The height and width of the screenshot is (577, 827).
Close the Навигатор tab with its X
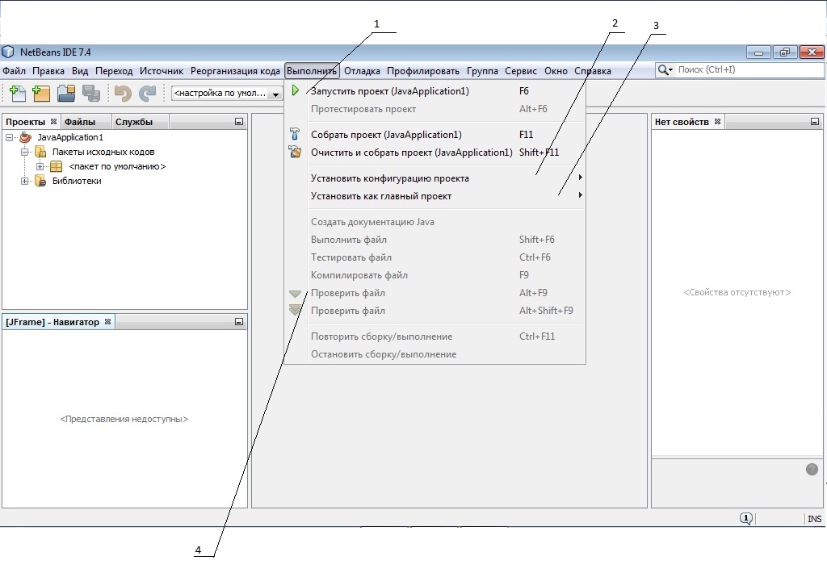pyautogui.click(x=107, y=321)
